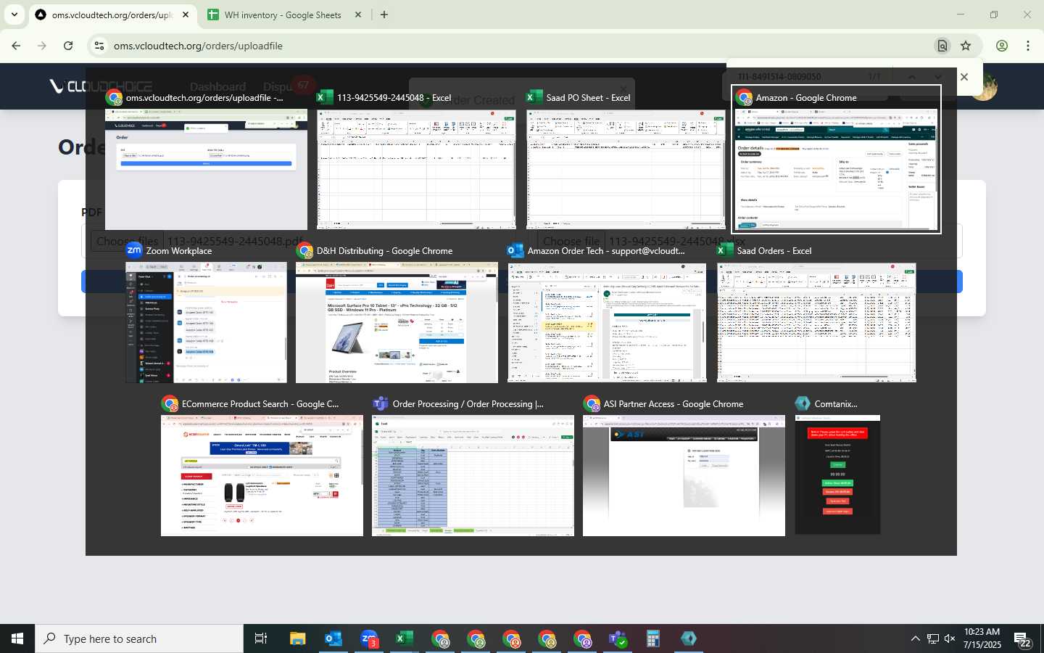Open the Chrome profile menu
The image size is (1044, 653).
(x=1002, y=46)
